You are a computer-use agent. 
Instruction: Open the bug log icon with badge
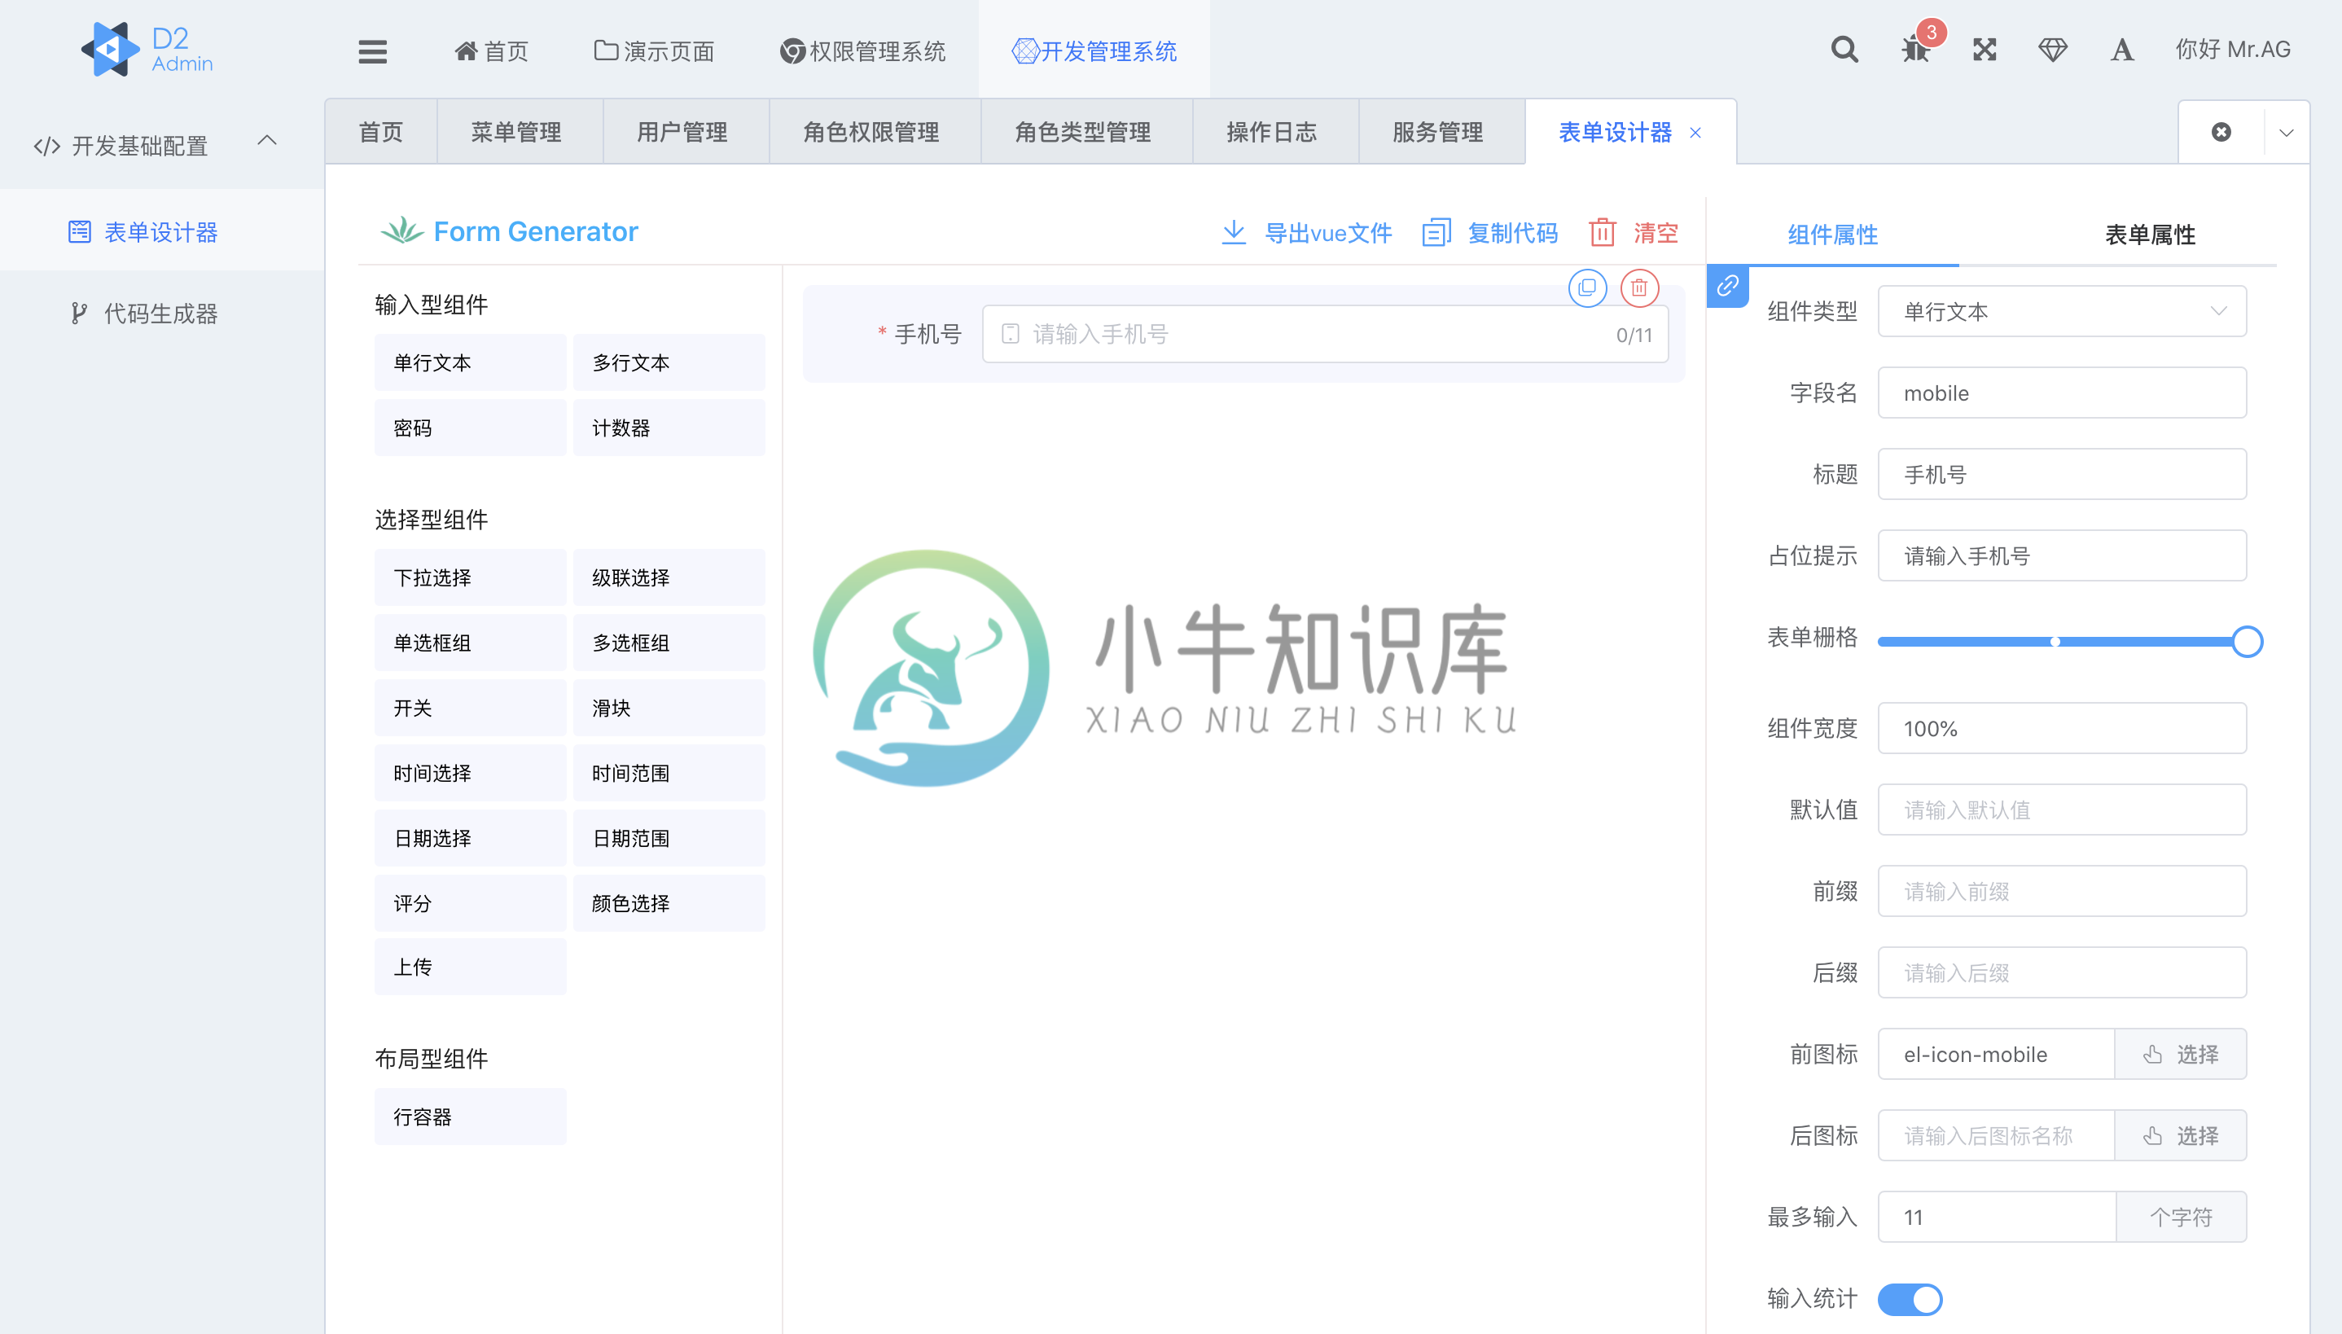tap(1915, 50)
